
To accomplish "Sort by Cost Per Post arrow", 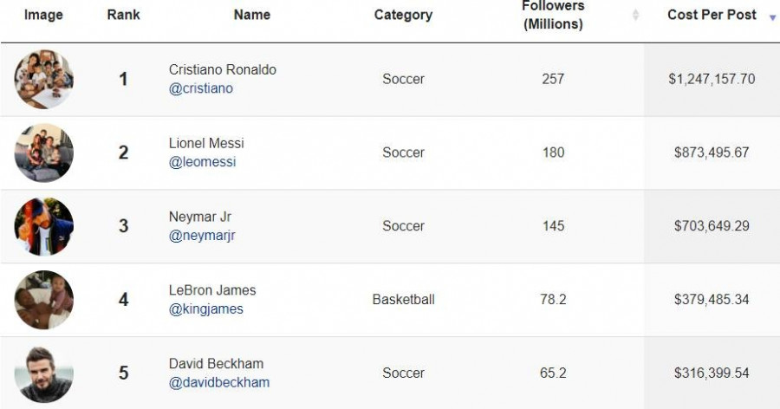I will [772, 16].
